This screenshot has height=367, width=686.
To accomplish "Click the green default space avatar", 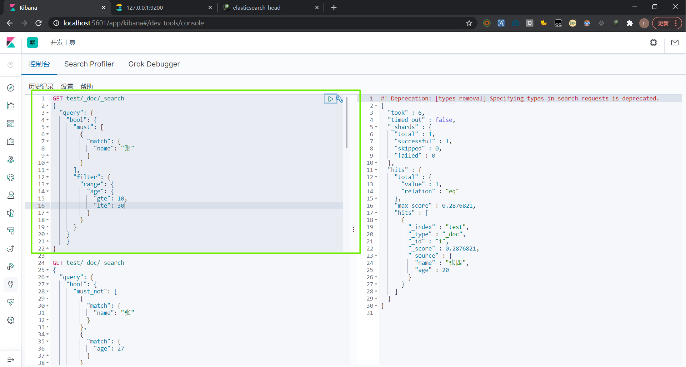I will click(32, 43).
